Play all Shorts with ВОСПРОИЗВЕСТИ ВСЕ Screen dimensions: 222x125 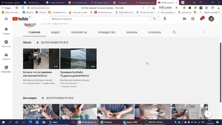coord(52,42)
